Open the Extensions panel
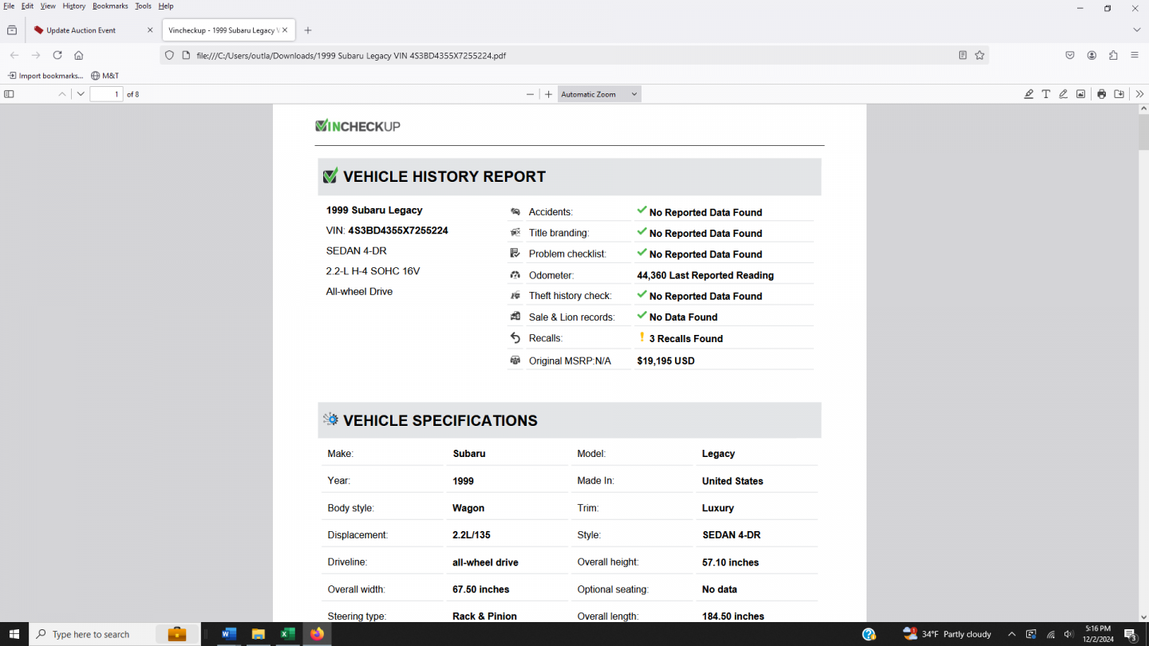The width and height of the screenshot is (1149, 646). (1113, 55)
